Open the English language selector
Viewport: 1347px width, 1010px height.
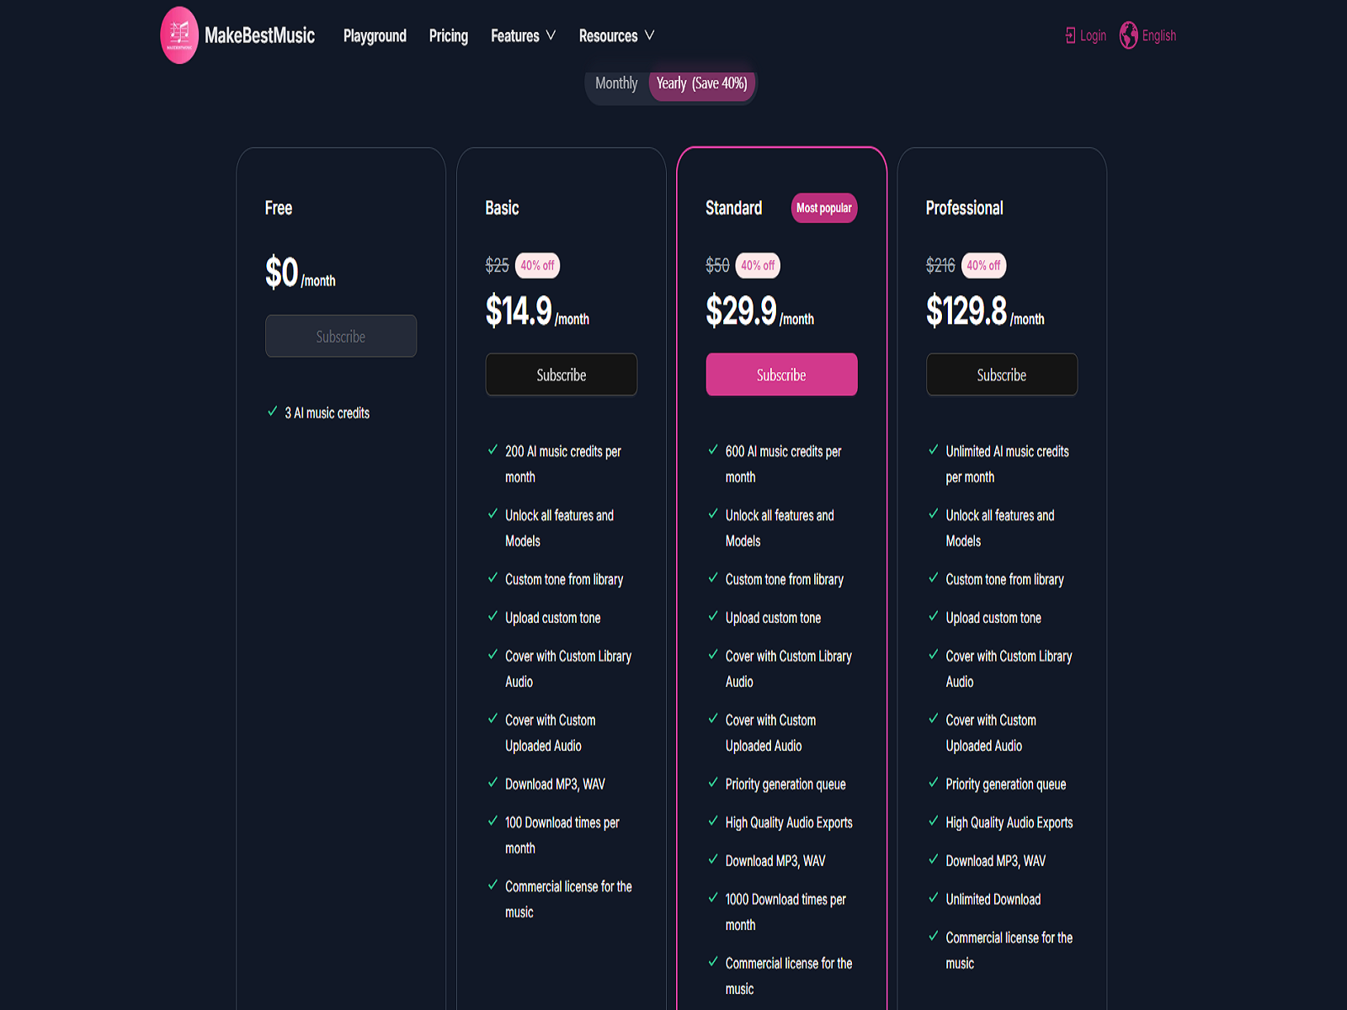pos(1158,35)
